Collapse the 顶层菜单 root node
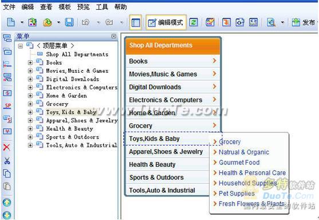 coord(21,46)
